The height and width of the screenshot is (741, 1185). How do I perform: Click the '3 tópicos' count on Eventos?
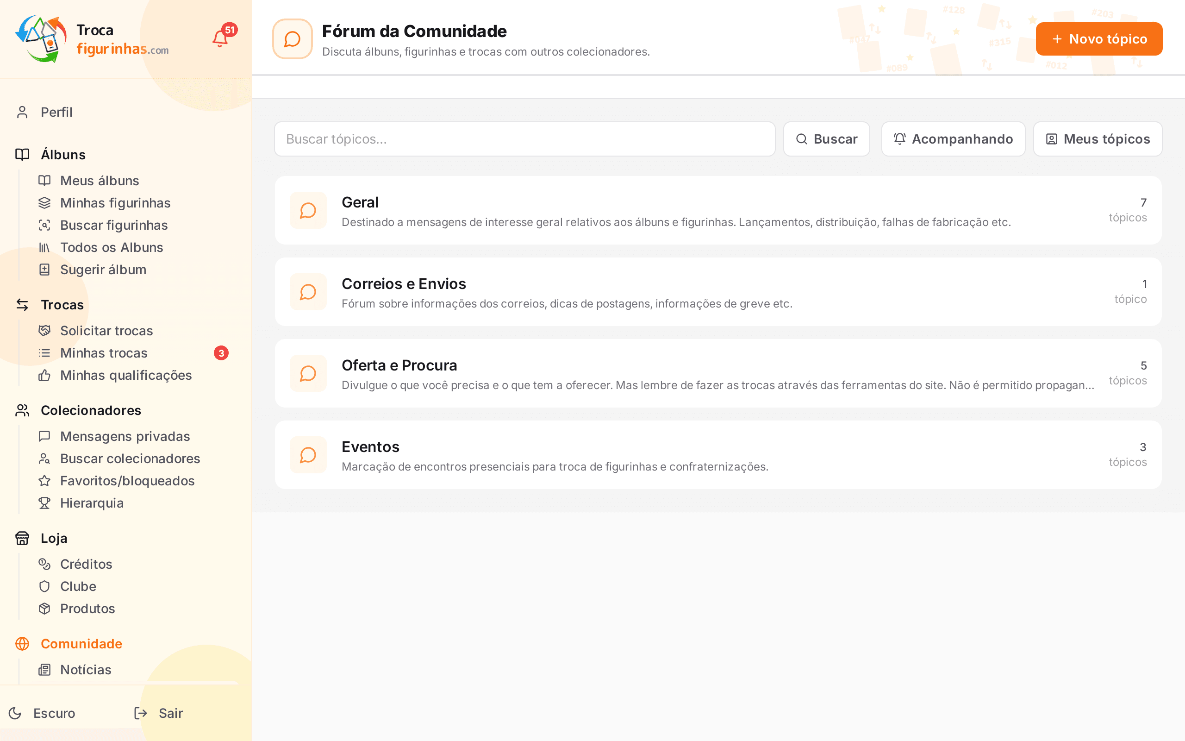click(x=1128, y=454)
